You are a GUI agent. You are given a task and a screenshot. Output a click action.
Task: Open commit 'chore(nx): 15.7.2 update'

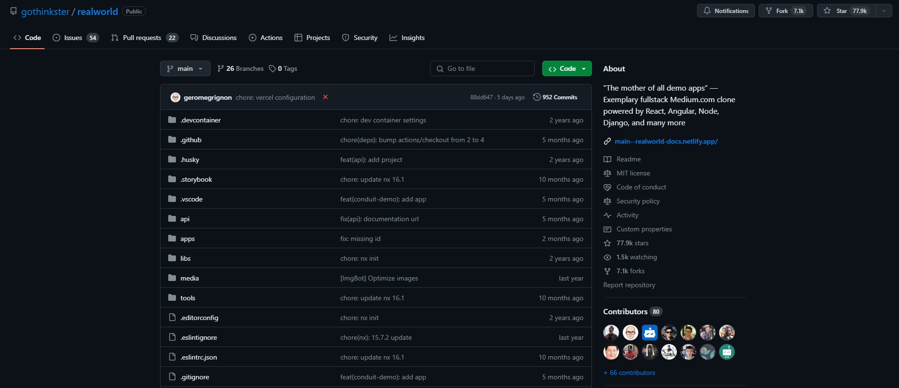[376, 337]
